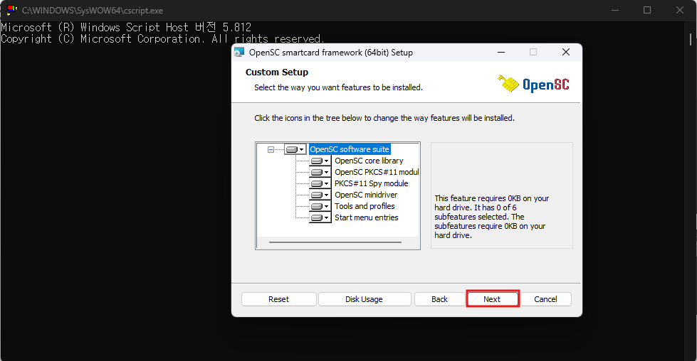Select OpenSC minidriver feature label
697x361 pixels.
point(366,195)
